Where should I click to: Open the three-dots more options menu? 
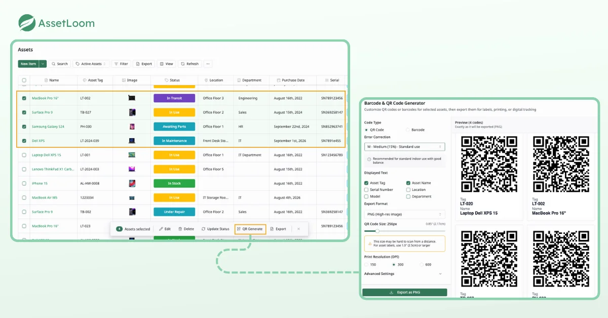208,64
